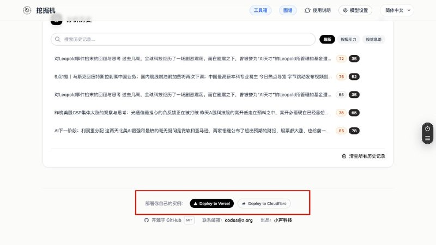Select the 最新 sort option
This screenshot has height=245, width=436.
click(327, 39)
